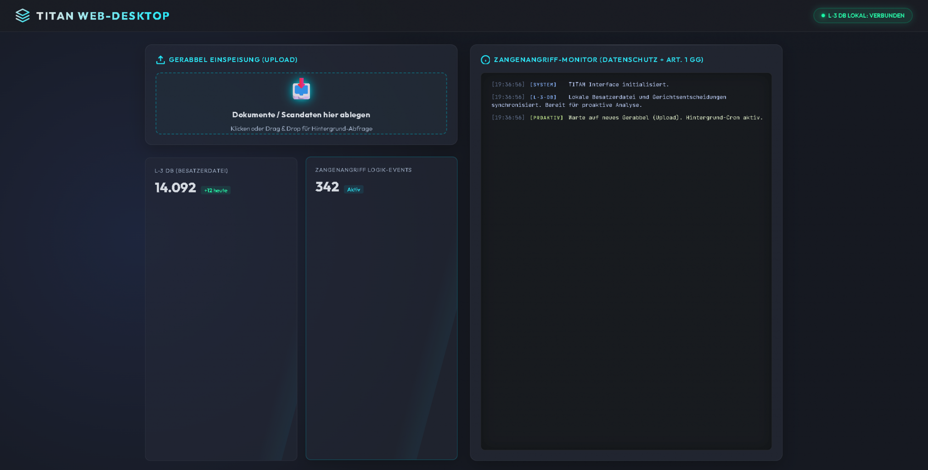The image size is (928, 470).
Task: Click the green status dot in the header pill
Action: pos(823,15)
